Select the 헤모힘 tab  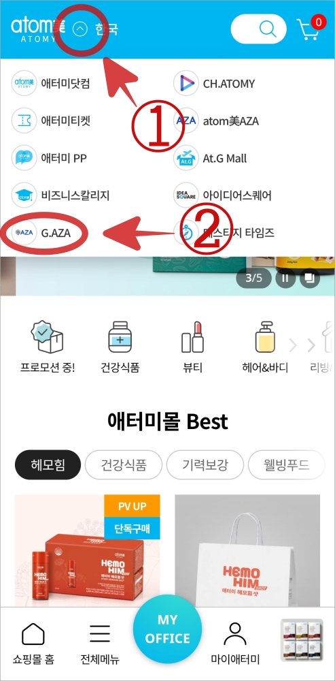[48, 464]
